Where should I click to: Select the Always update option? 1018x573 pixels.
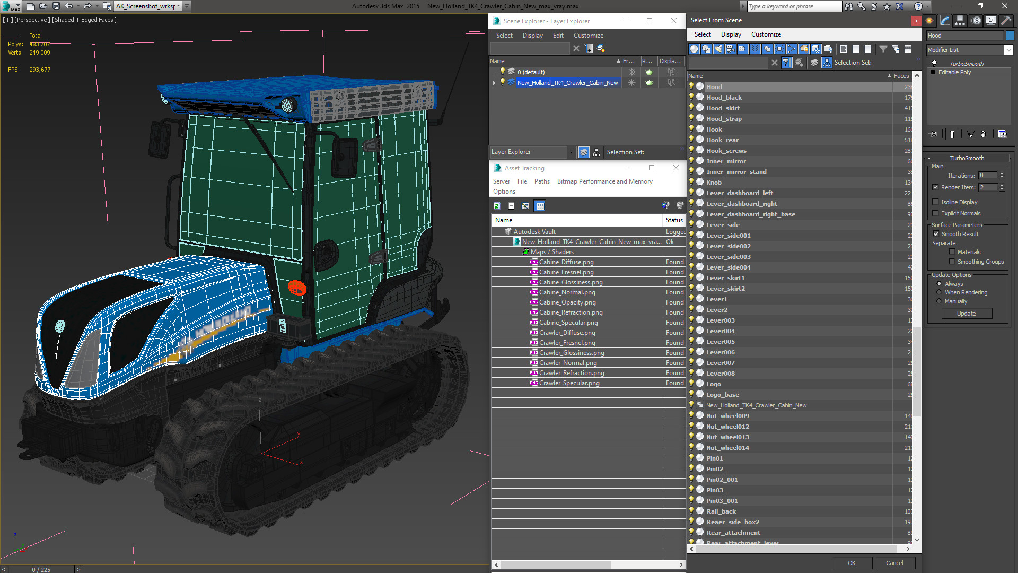click(x=939, y=284)
